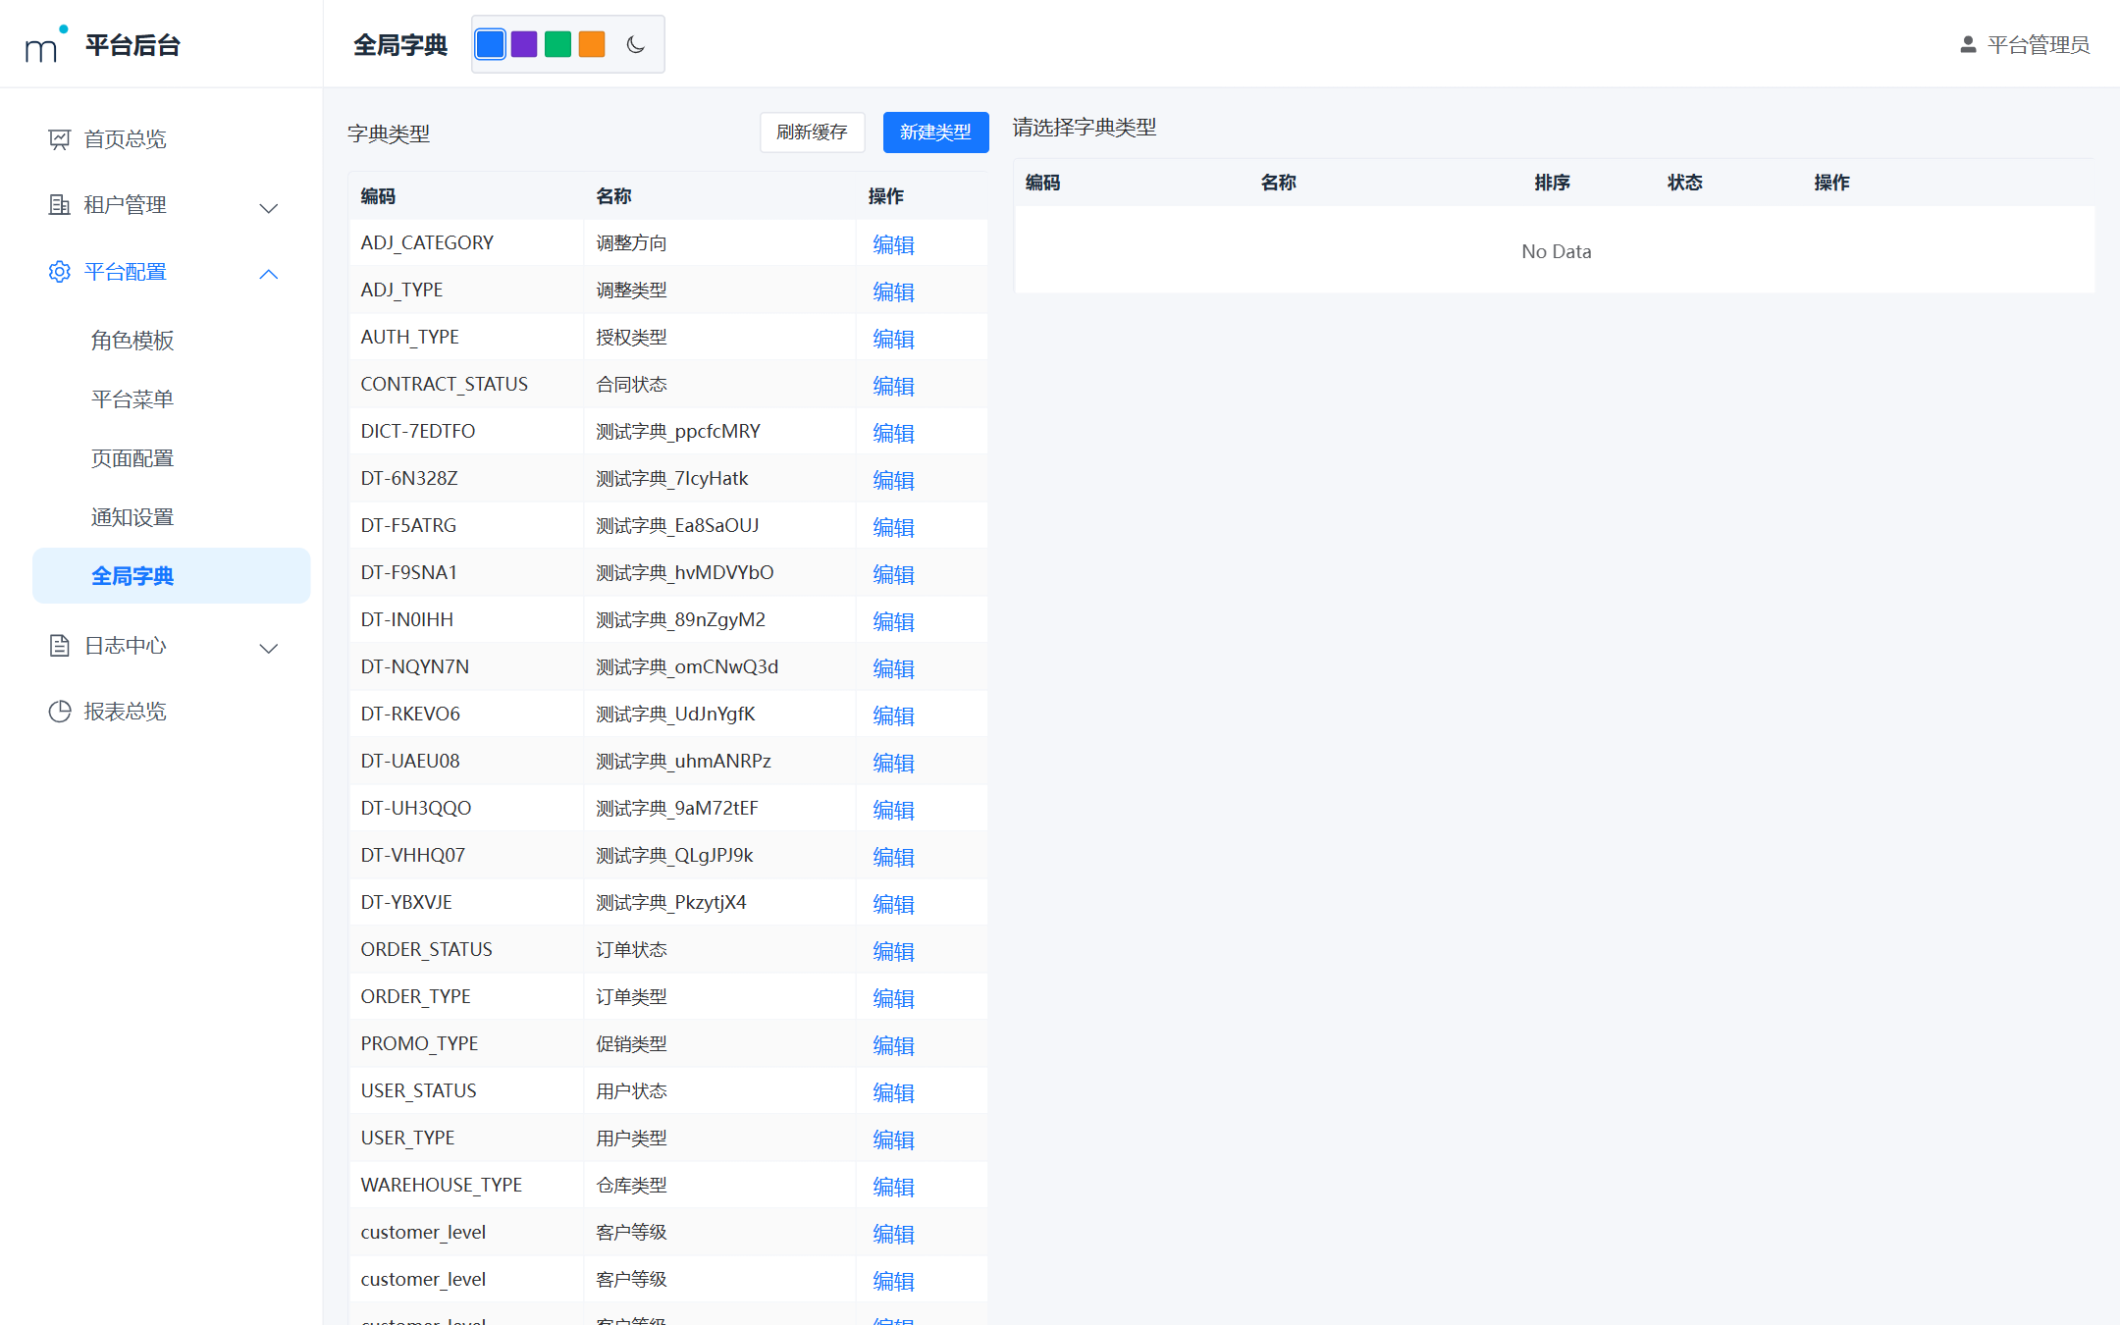Select the orange theme color swatch
The height and width of the screenshot is (1325, 2120).
[592, 44]
